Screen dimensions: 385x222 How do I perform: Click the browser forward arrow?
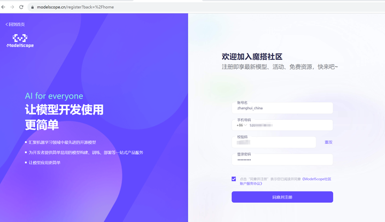(x=12, y=7)
